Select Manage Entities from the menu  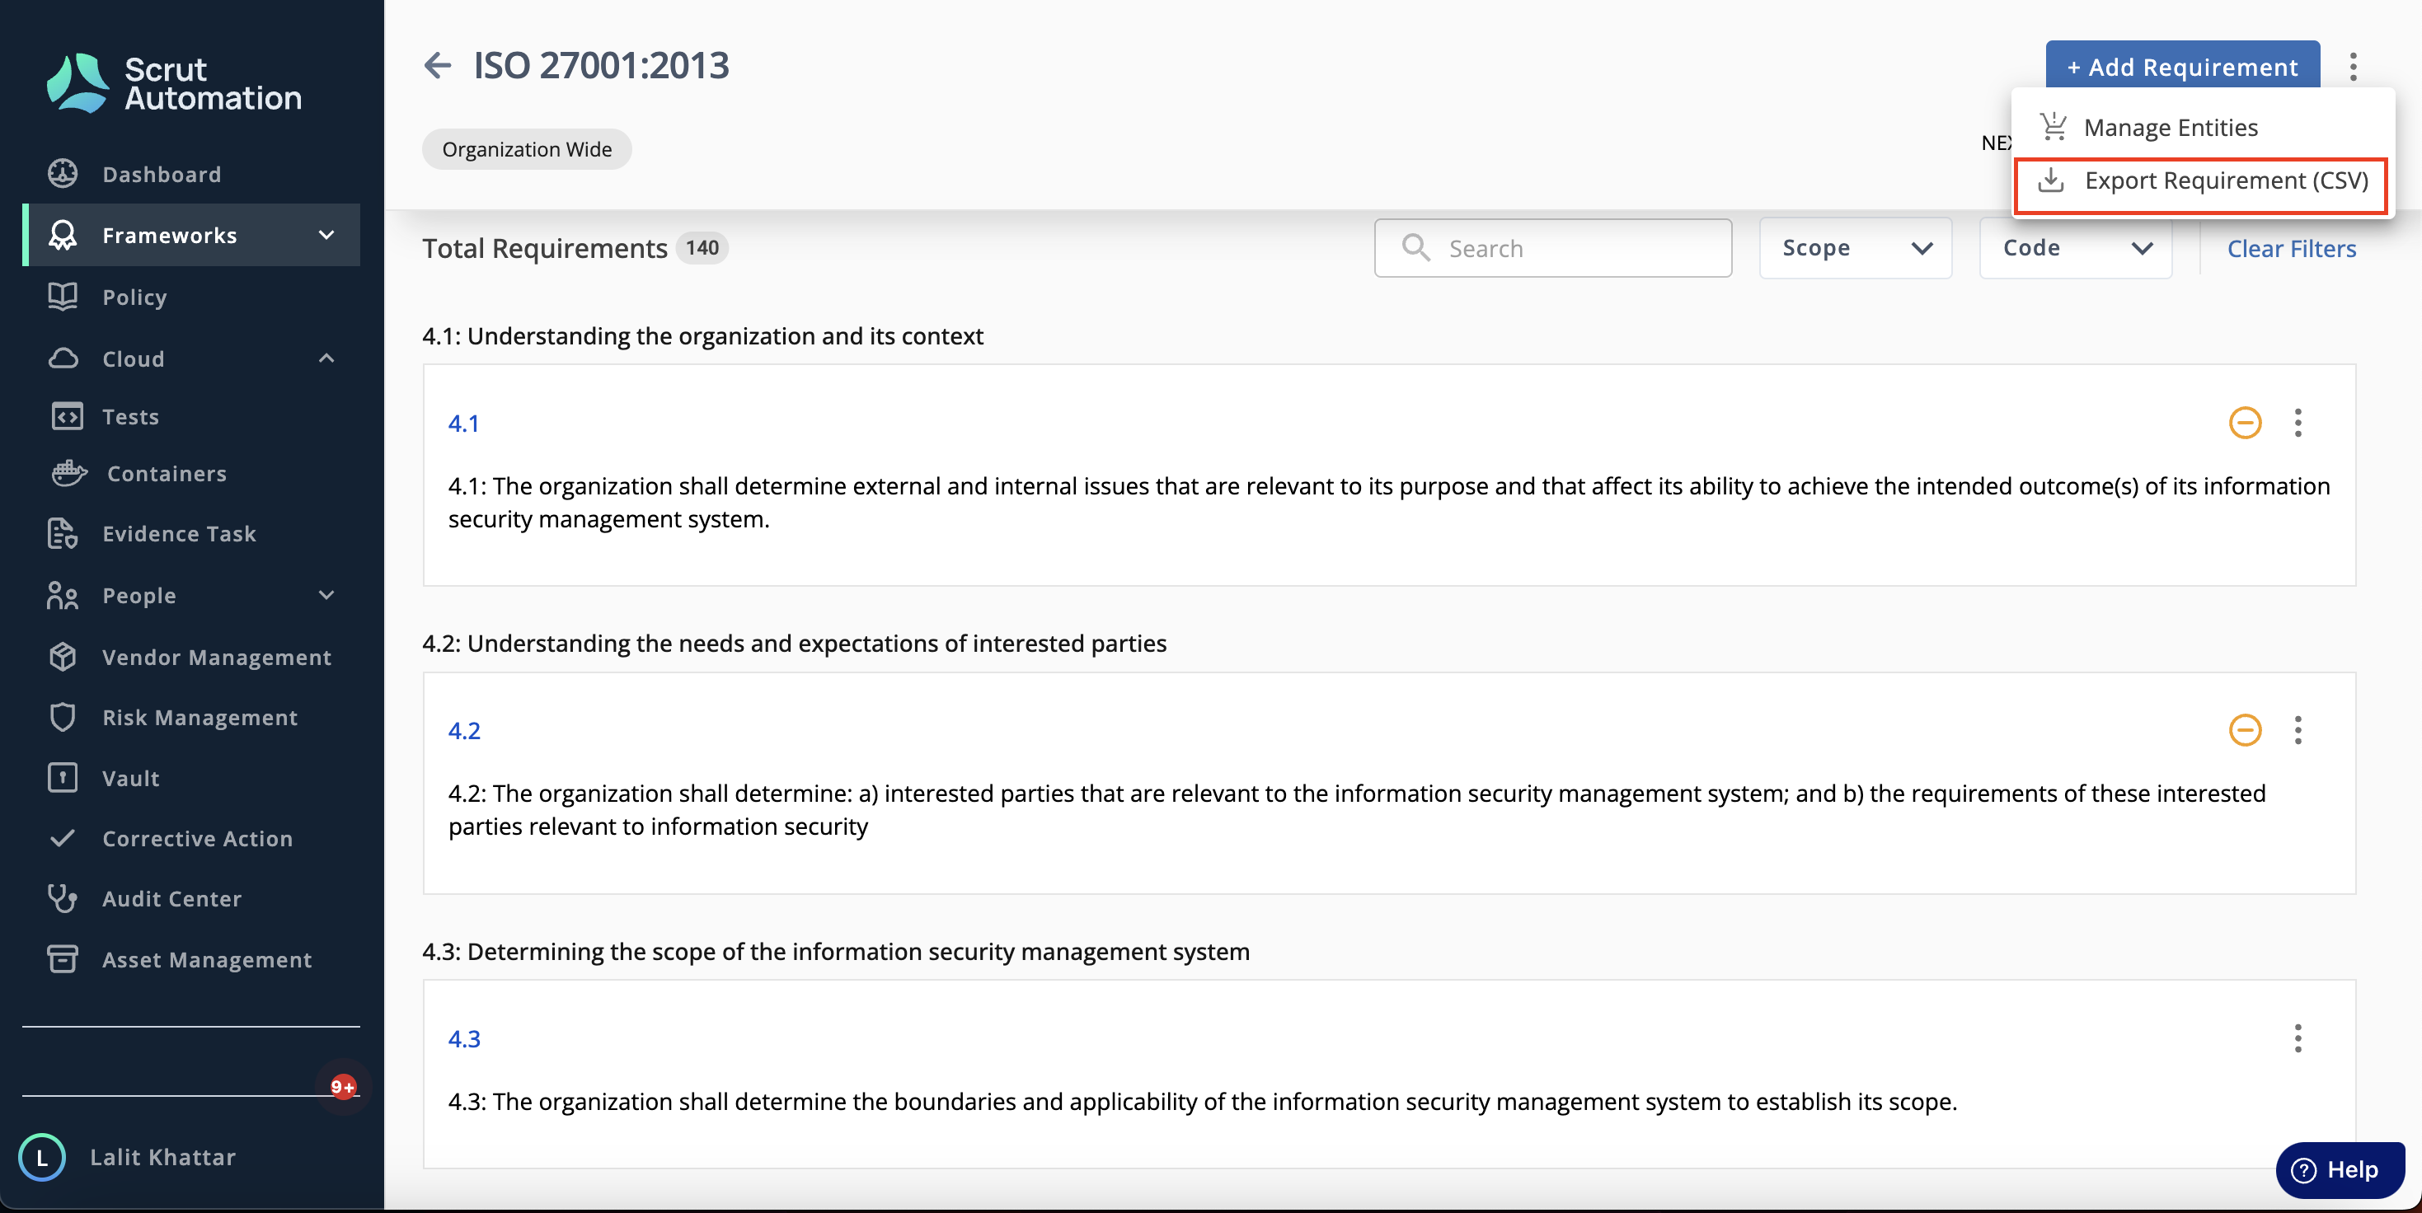pyautogui.click(x=2202, y=127)
